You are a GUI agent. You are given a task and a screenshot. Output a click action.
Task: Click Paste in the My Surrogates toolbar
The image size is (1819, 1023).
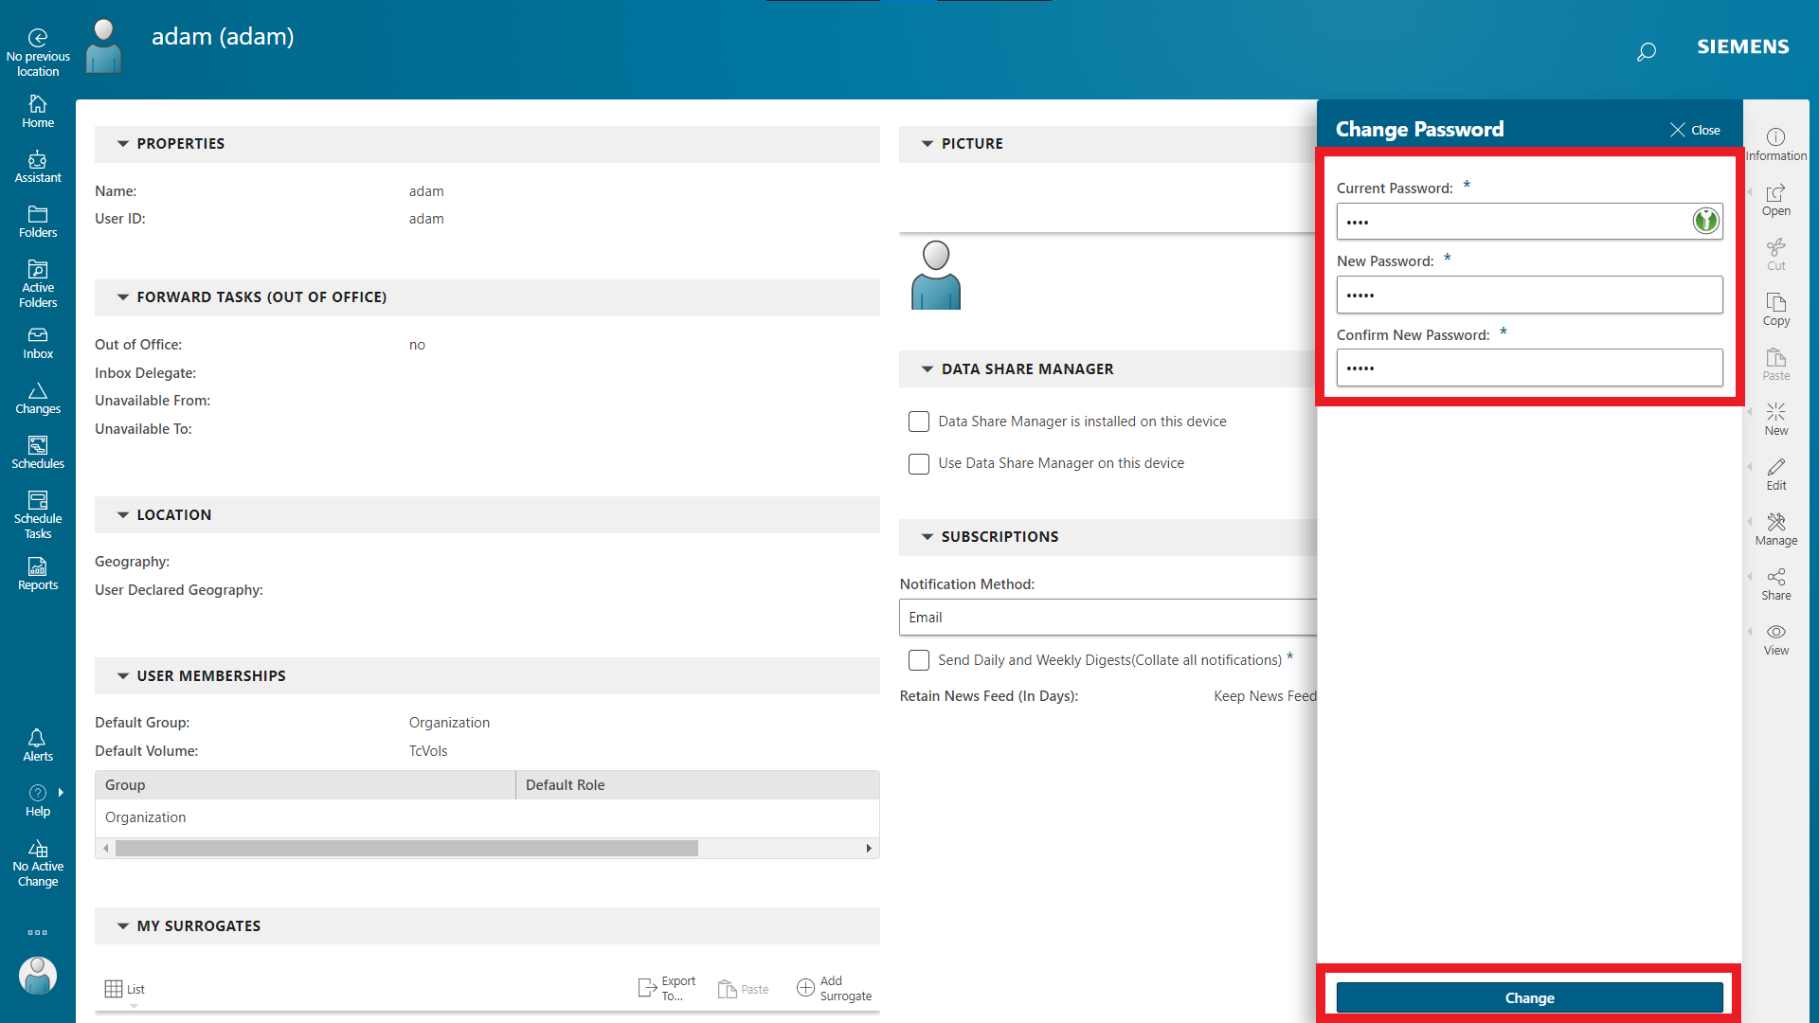(744, 989)
